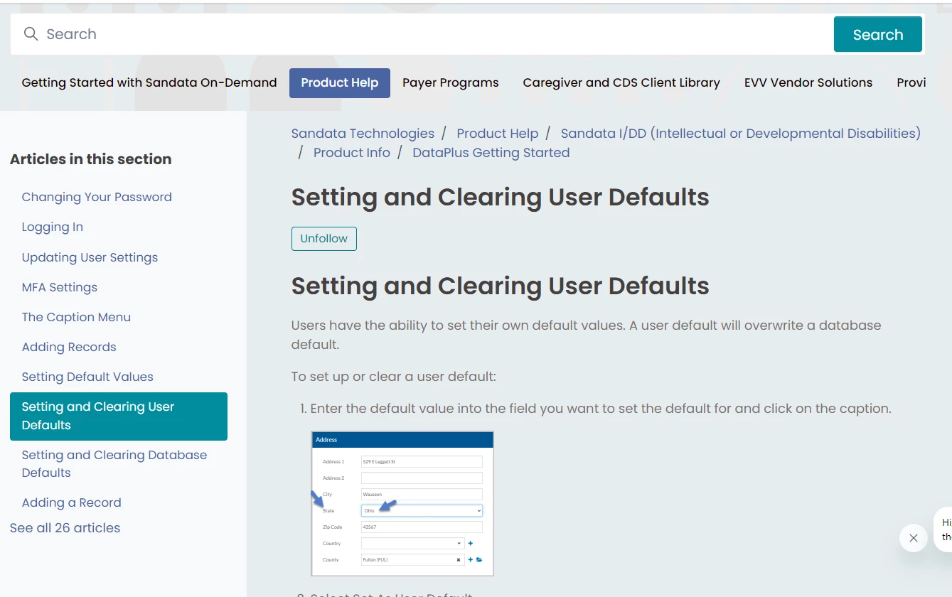This screenshot has height=597, width=952.
Task: Open DataPlus Getting Started breadcrumb
Action: pos(491,153)
